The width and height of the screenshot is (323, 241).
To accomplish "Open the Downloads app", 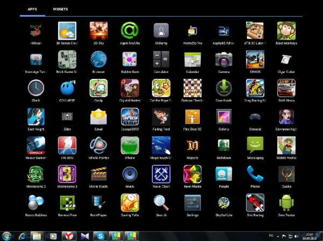I will 224,88.
